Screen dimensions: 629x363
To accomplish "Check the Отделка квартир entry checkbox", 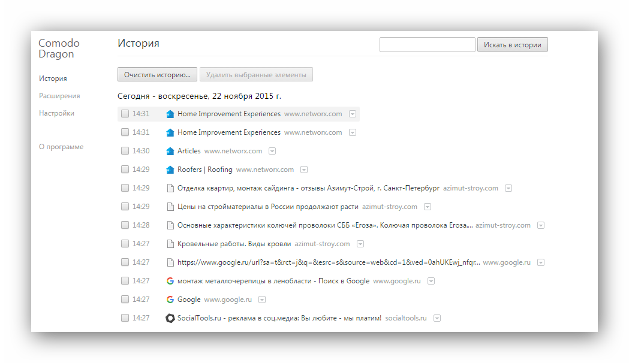I will click(125, 188).
